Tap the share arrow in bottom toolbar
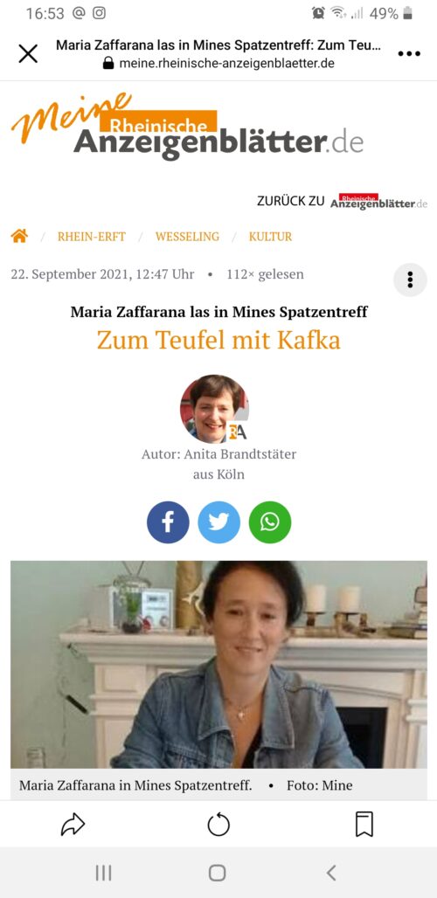Viewport: 437px width, 898px height. [73, 825]
